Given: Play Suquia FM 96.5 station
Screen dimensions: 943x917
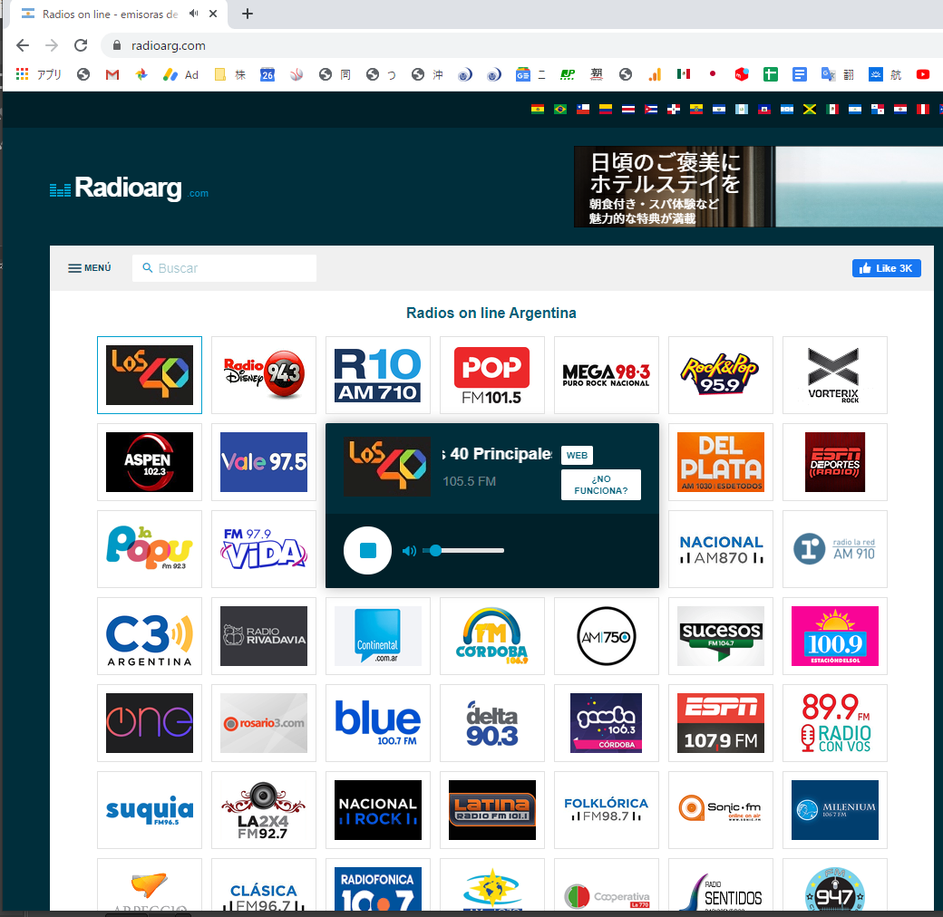Looking at the screenshot, I should click(149, 810).
